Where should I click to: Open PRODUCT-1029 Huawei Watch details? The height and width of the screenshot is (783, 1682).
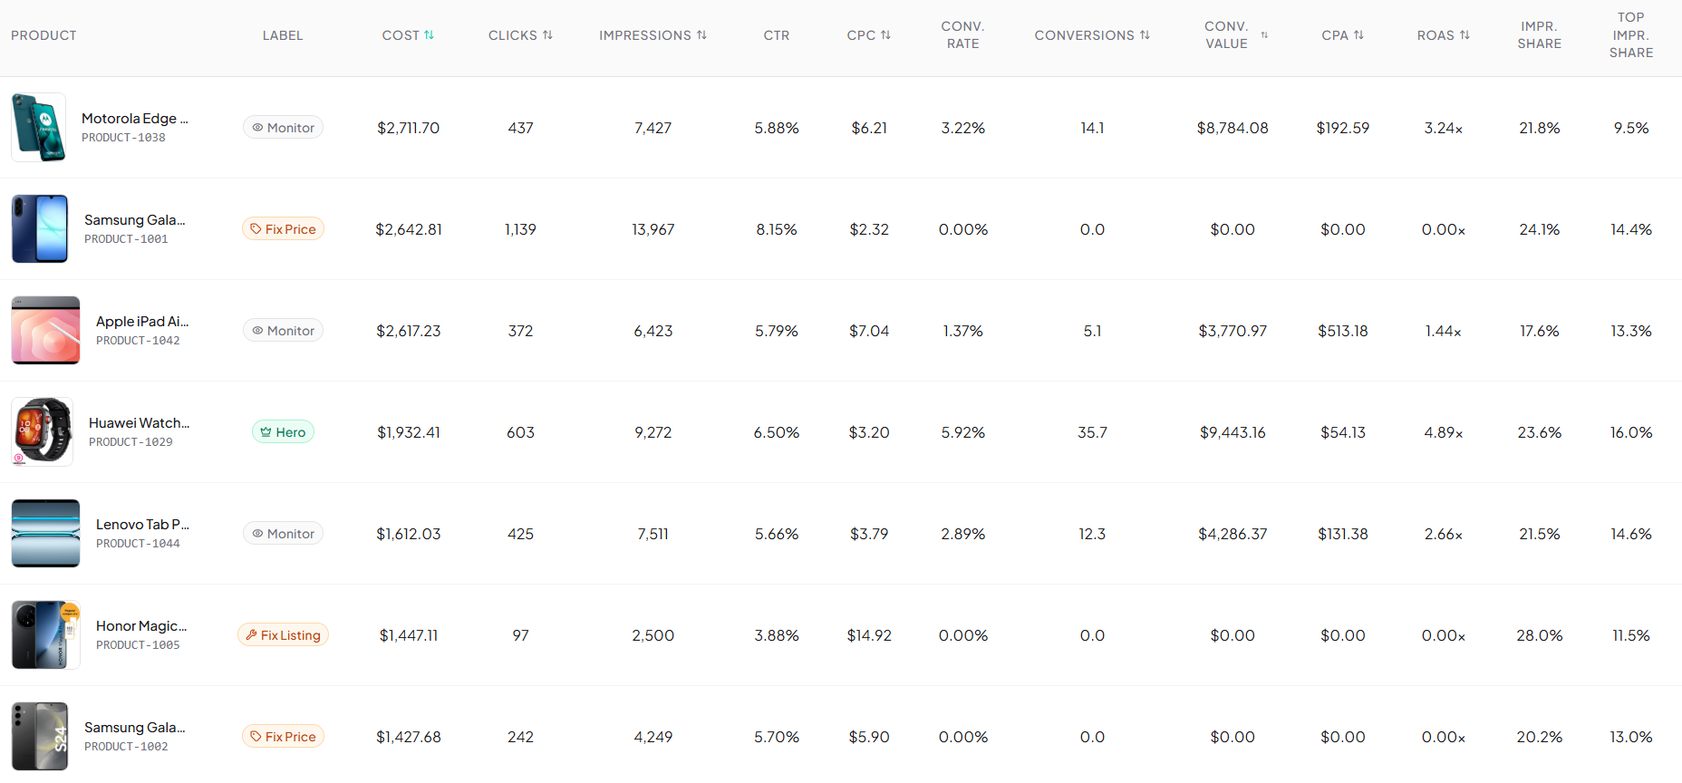pyautogui.click(x=139, y=422)
